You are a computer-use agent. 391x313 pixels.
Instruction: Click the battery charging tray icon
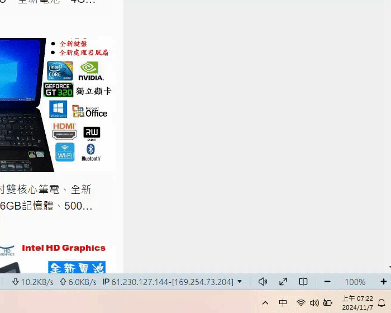[x=328, y=302]
